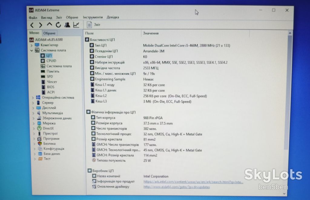The image size is (310, 200).
Task: Open the Інструменти menu
Action: pos(93,17)
